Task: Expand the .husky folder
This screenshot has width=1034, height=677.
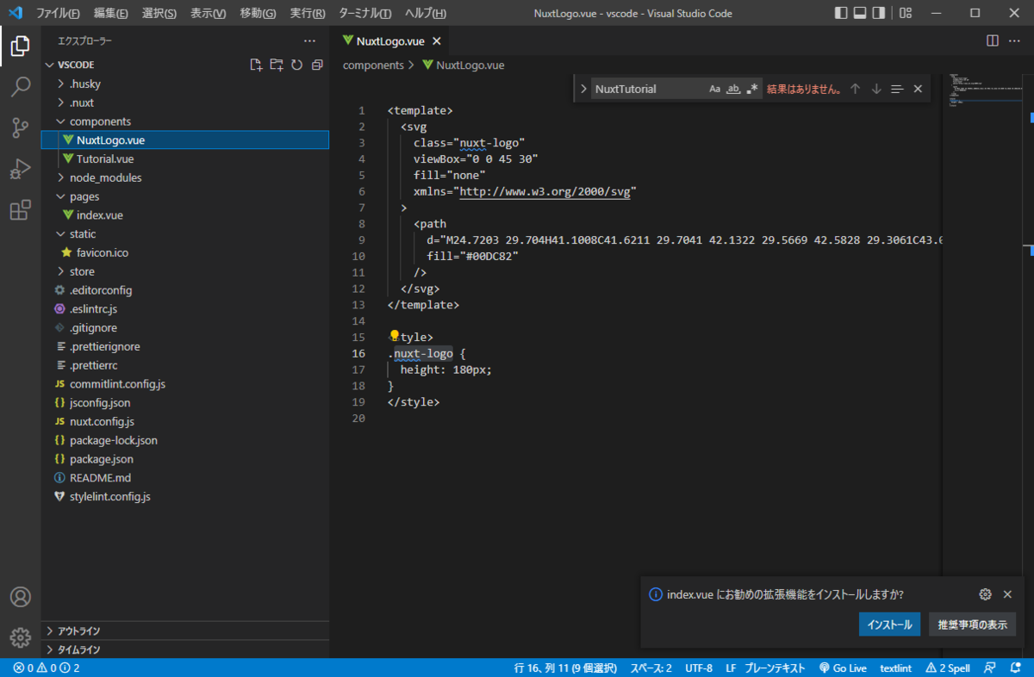Action: 184,84
